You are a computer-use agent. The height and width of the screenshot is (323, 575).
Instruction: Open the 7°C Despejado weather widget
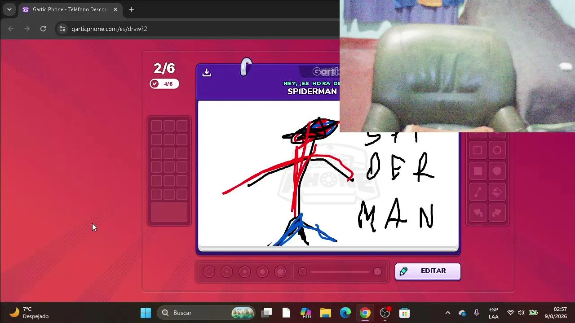click(x=29, y=313)
